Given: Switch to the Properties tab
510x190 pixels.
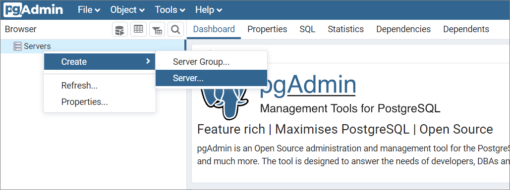Looking at the screenshot, I should point(267,29).
